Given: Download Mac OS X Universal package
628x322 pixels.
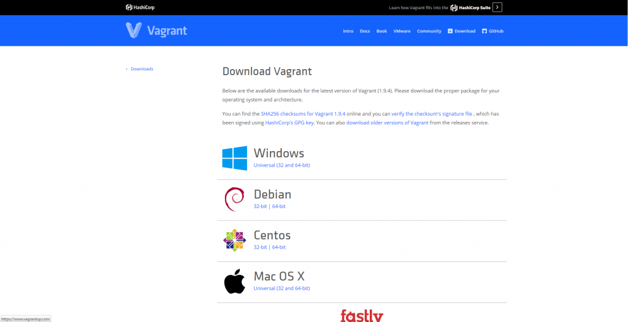Looking at the screenshot, I should 281,288.
